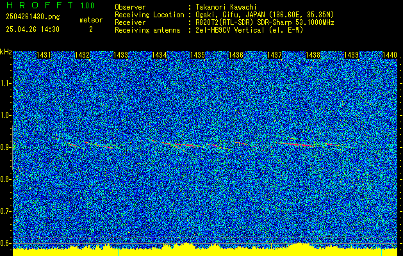This screenshot has height=256, width=403.
Task: Click the timestamp 25.04.26 14:30
Action: point(33,29)
